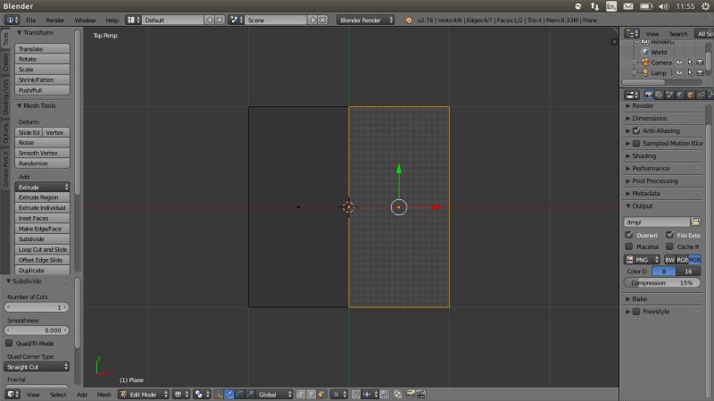Open Render Layers properties tab icon
Screen dimensions: 714x401
pos(659,95)
